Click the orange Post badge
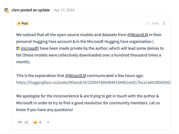 click(x=23, y=23)
